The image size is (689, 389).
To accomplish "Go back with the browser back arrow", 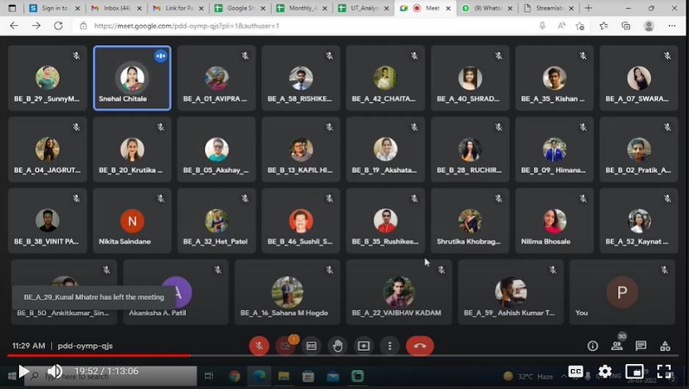I will 14,26.
